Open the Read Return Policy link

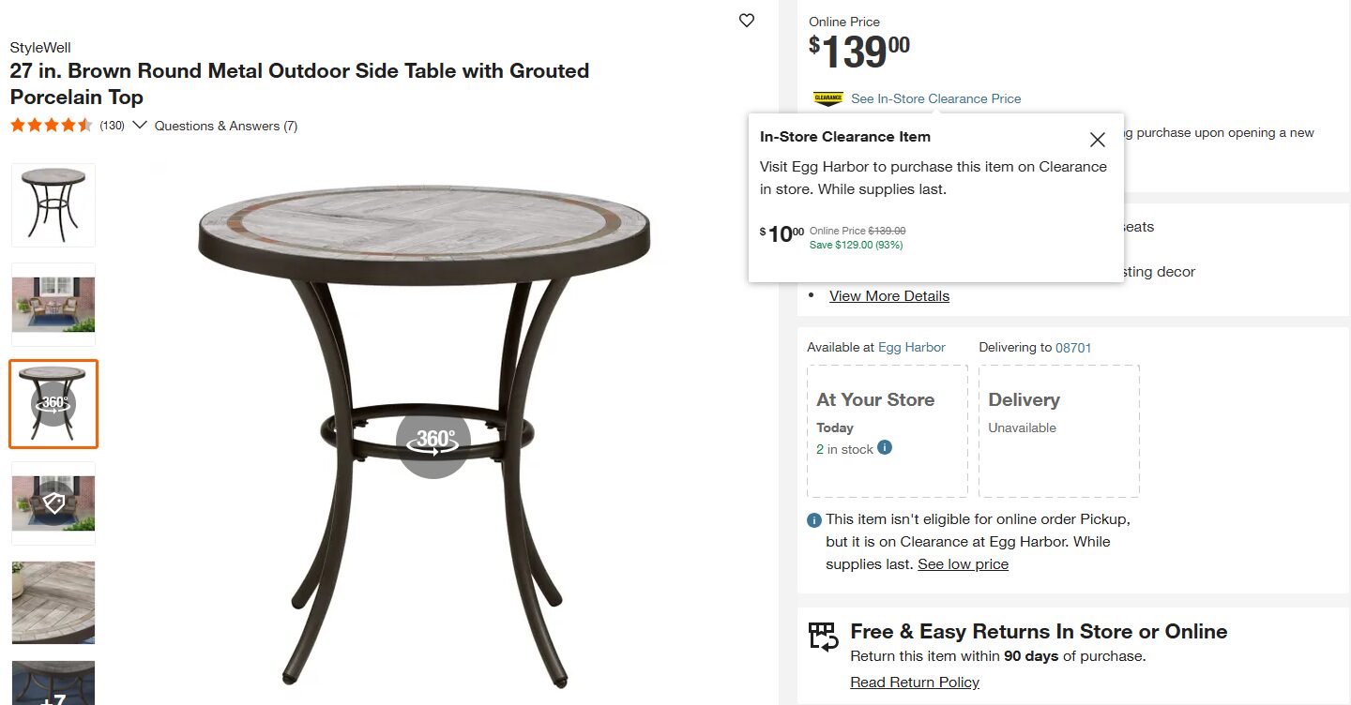pyautogui.click(x=914, y=682)
